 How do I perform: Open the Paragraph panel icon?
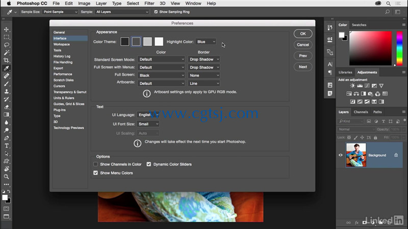tap(330, 73)
